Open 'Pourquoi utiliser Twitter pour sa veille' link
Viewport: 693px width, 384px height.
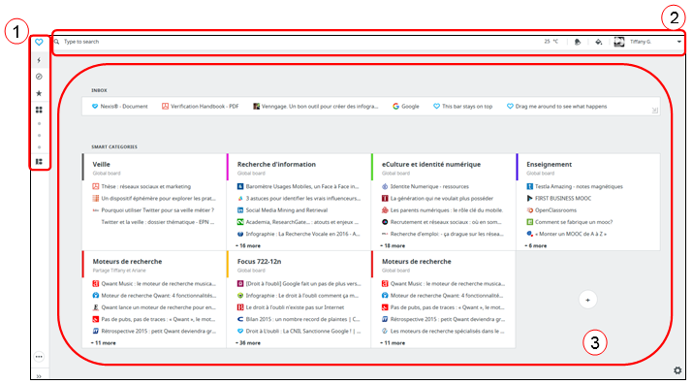click(153, 210)
